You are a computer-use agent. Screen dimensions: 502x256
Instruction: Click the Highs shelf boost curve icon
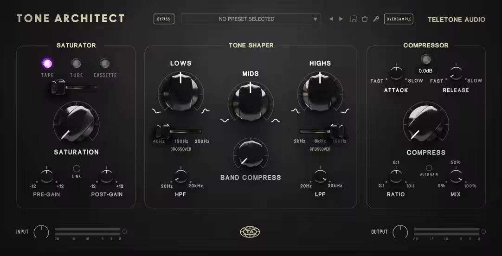point(345,111)
